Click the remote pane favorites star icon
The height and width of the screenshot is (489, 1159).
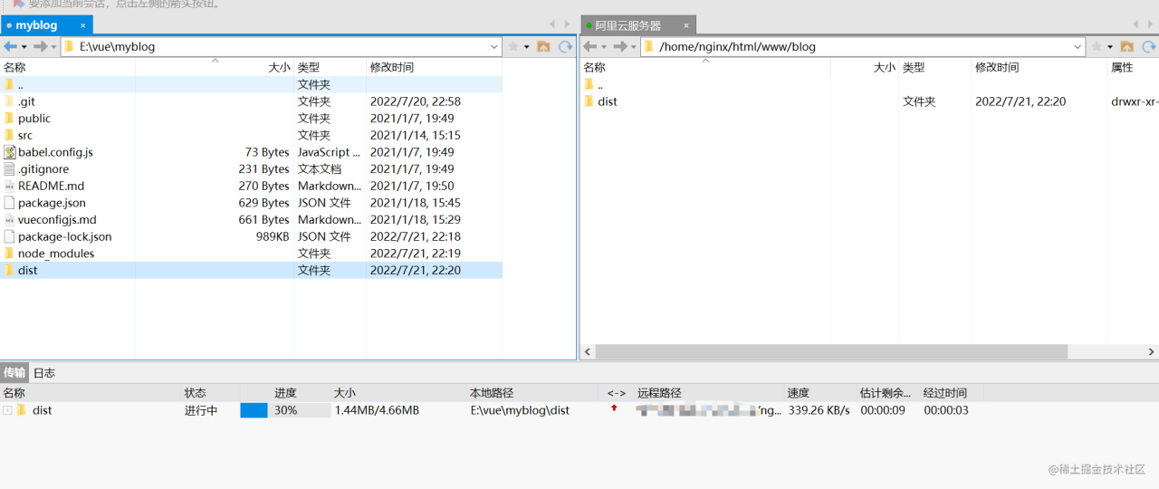click(1097, 46)
